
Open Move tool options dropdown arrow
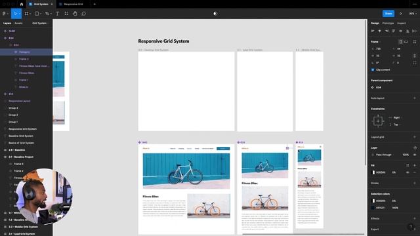[20, 14]
